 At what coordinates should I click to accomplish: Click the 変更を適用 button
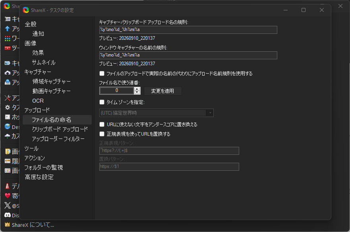click(163, 91)
